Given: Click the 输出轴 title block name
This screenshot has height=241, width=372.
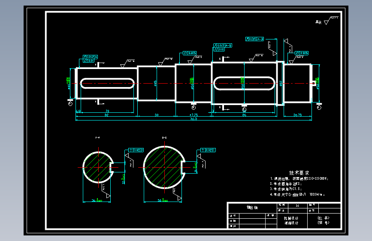Looking at the screenshot, I should [252, 208].
